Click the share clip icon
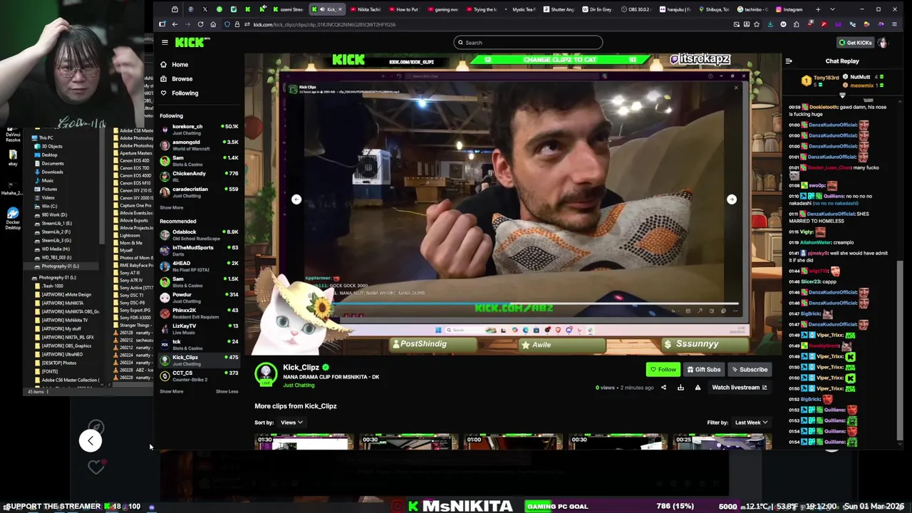The image size is (912, 513). pos(663,388)
